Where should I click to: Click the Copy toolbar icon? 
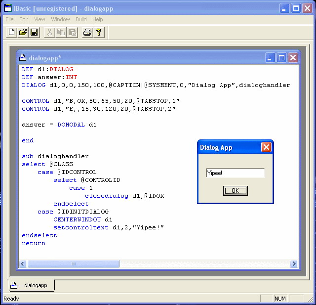(x=61, y=32)
